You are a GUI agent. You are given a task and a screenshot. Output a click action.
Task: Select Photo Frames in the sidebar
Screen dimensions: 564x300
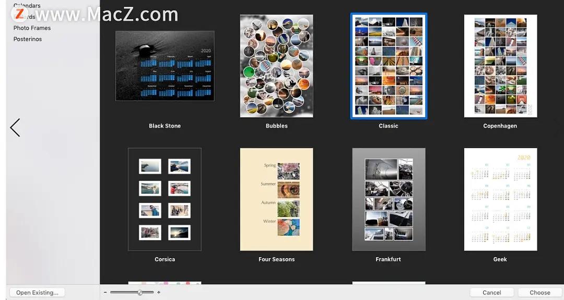[32, 28]
